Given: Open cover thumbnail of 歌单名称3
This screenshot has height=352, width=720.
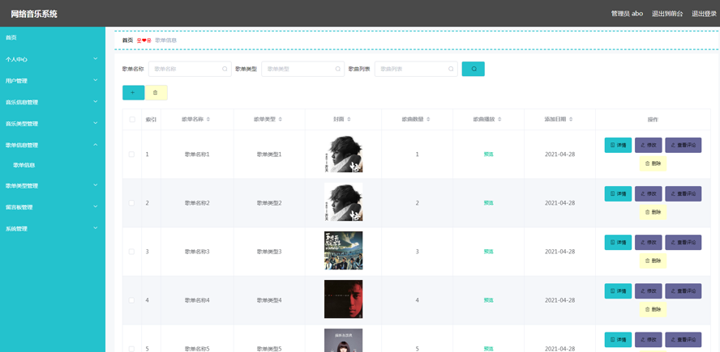Looking at the screenshot, I should 344,250.
